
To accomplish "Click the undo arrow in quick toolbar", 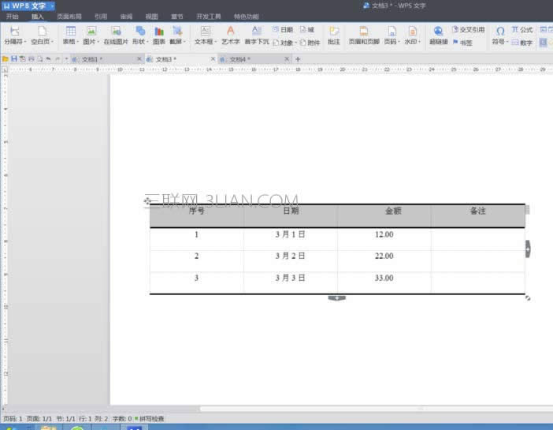I will pyautogui.click(x=49, y=59).
